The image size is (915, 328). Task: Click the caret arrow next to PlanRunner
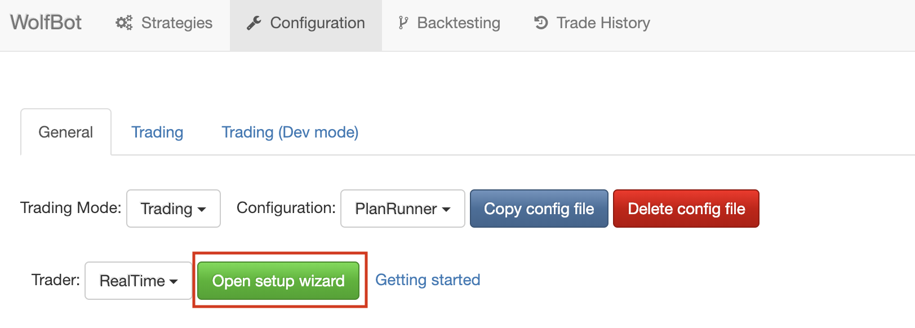(446, 209)
